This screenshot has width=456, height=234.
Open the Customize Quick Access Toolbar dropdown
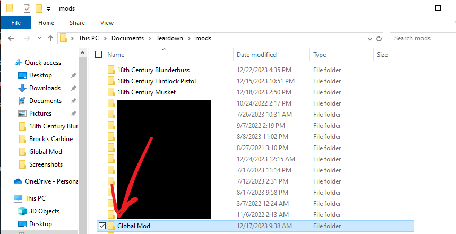(48, 9)
